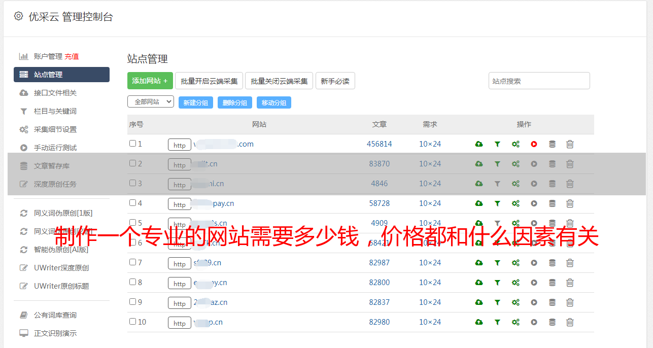
Task: Open cloud upload icon for row 1 site
Action: (x=479, y=144)
